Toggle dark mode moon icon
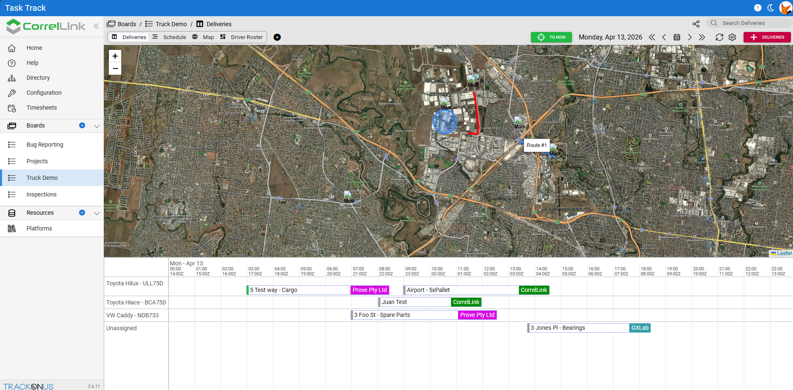Image resolution: width=793 pixels, height=390 pixels. 771,8
